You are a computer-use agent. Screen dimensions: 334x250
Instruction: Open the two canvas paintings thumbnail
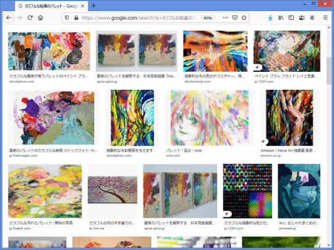tap(137, 51)
